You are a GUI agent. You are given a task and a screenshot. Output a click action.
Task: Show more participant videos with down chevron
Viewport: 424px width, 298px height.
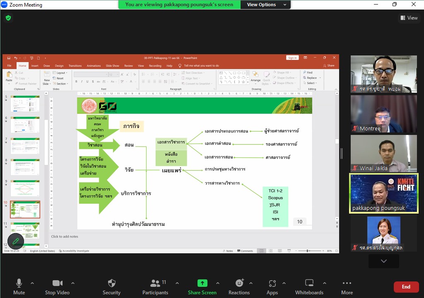tap(384, 261)
